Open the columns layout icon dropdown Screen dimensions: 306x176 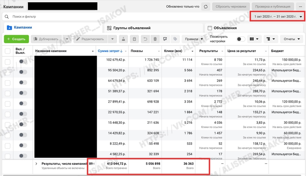click(254, 39)
